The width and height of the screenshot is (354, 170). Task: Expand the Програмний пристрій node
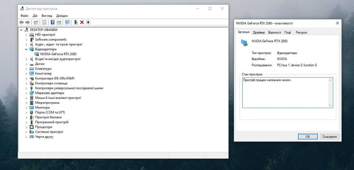tap(27, 122)
